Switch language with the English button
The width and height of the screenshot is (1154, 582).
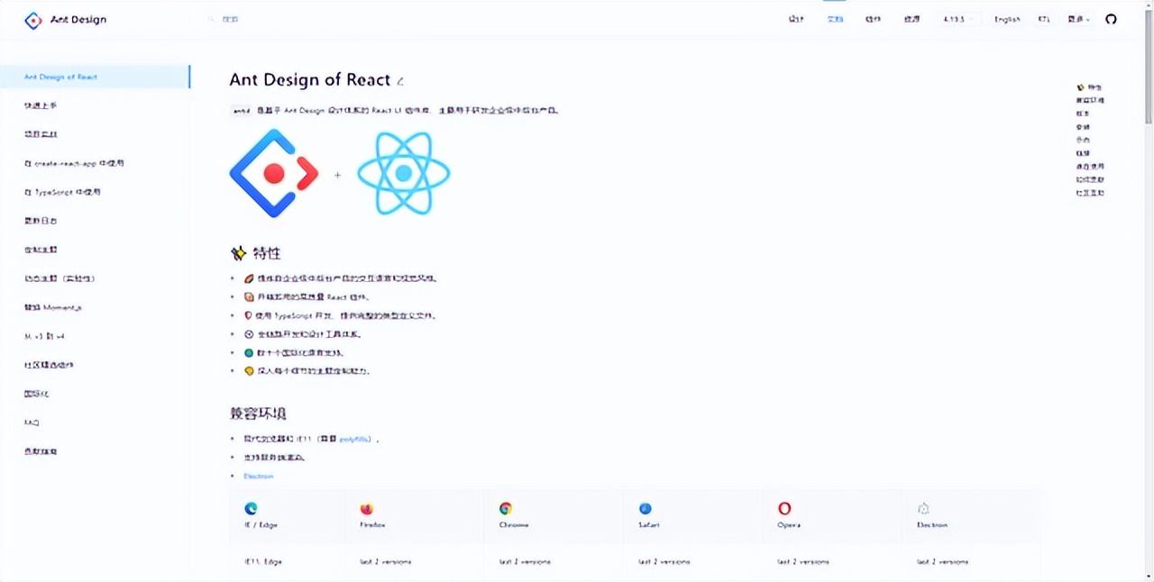(x=1007, y=19)
